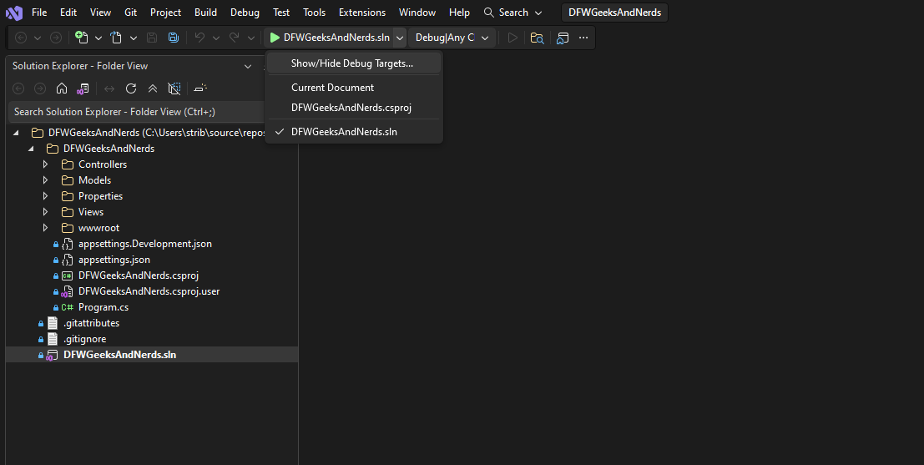This screenshot has height=465, width=924.
Task: Select DFWGeeksAndNerds.csproj.user file
Action: click(x=149, y=291)
